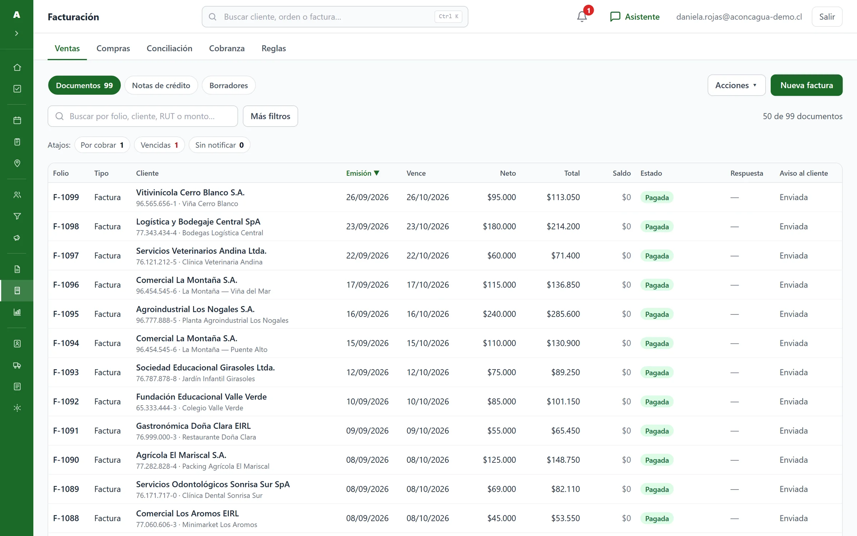
Task: Apply the Sin notificar shortcut filter
Action: point(219,145)
